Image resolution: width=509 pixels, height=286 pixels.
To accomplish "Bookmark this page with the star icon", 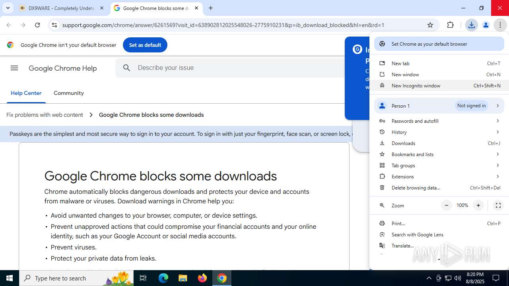I will point(430,25).
